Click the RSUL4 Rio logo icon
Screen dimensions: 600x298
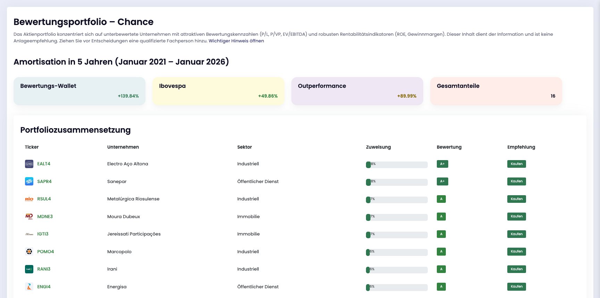click(x=29, y=199)
